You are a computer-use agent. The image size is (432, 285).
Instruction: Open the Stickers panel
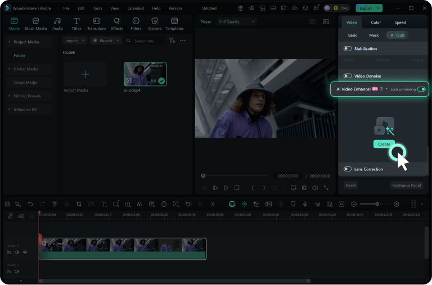point(155,24)
